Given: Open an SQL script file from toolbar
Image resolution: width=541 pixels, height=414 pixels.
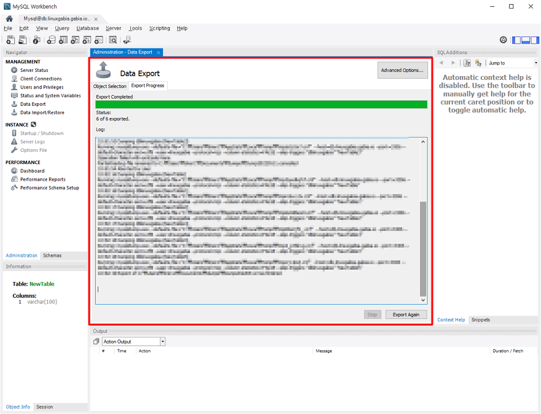Looking at the screenshot, I should [23, 40].
